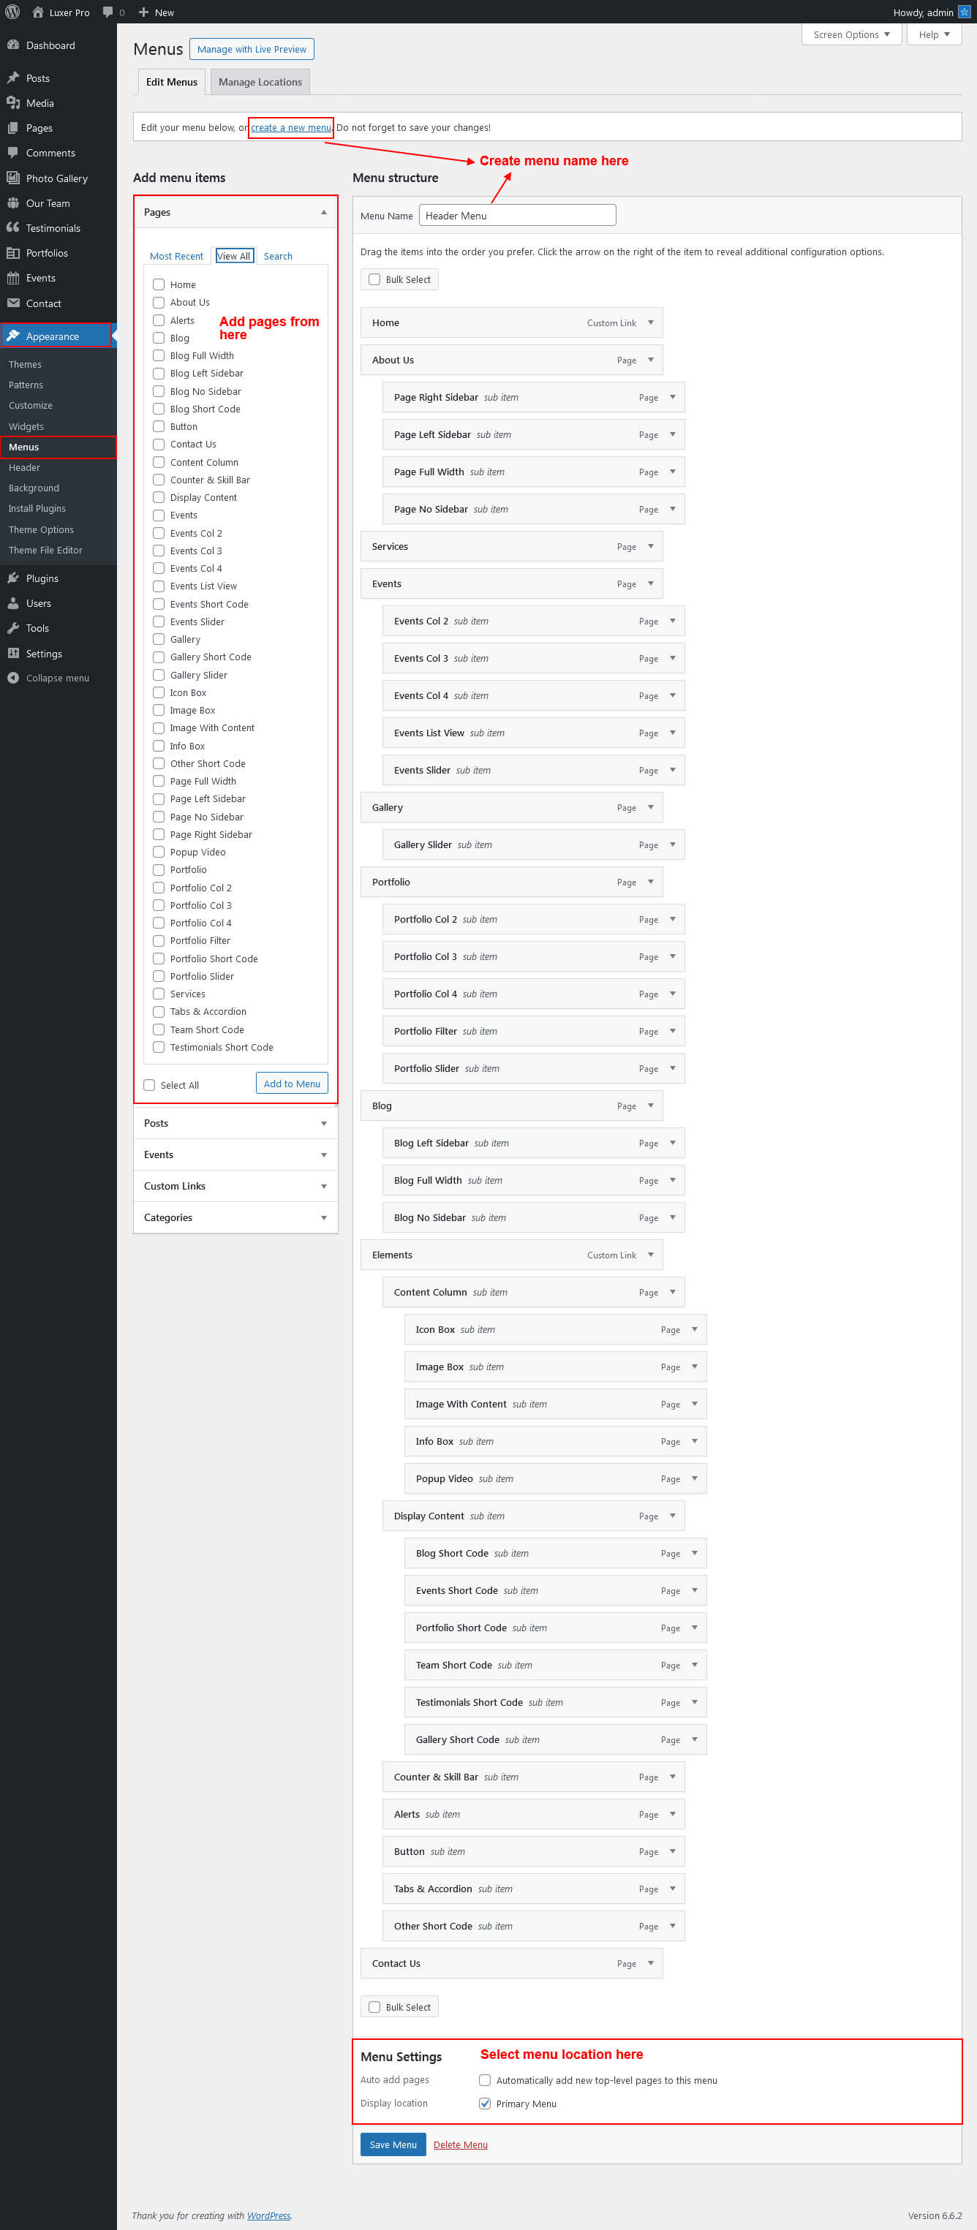
Task: Click the Our Team group icon
Action: pos(13,203)
